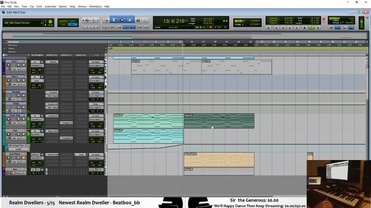Open the Grid value dropdown

pos(259,21)
